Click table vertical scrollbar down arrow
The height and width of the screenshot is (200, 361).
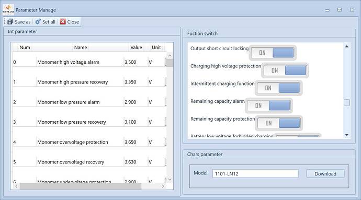170,179
